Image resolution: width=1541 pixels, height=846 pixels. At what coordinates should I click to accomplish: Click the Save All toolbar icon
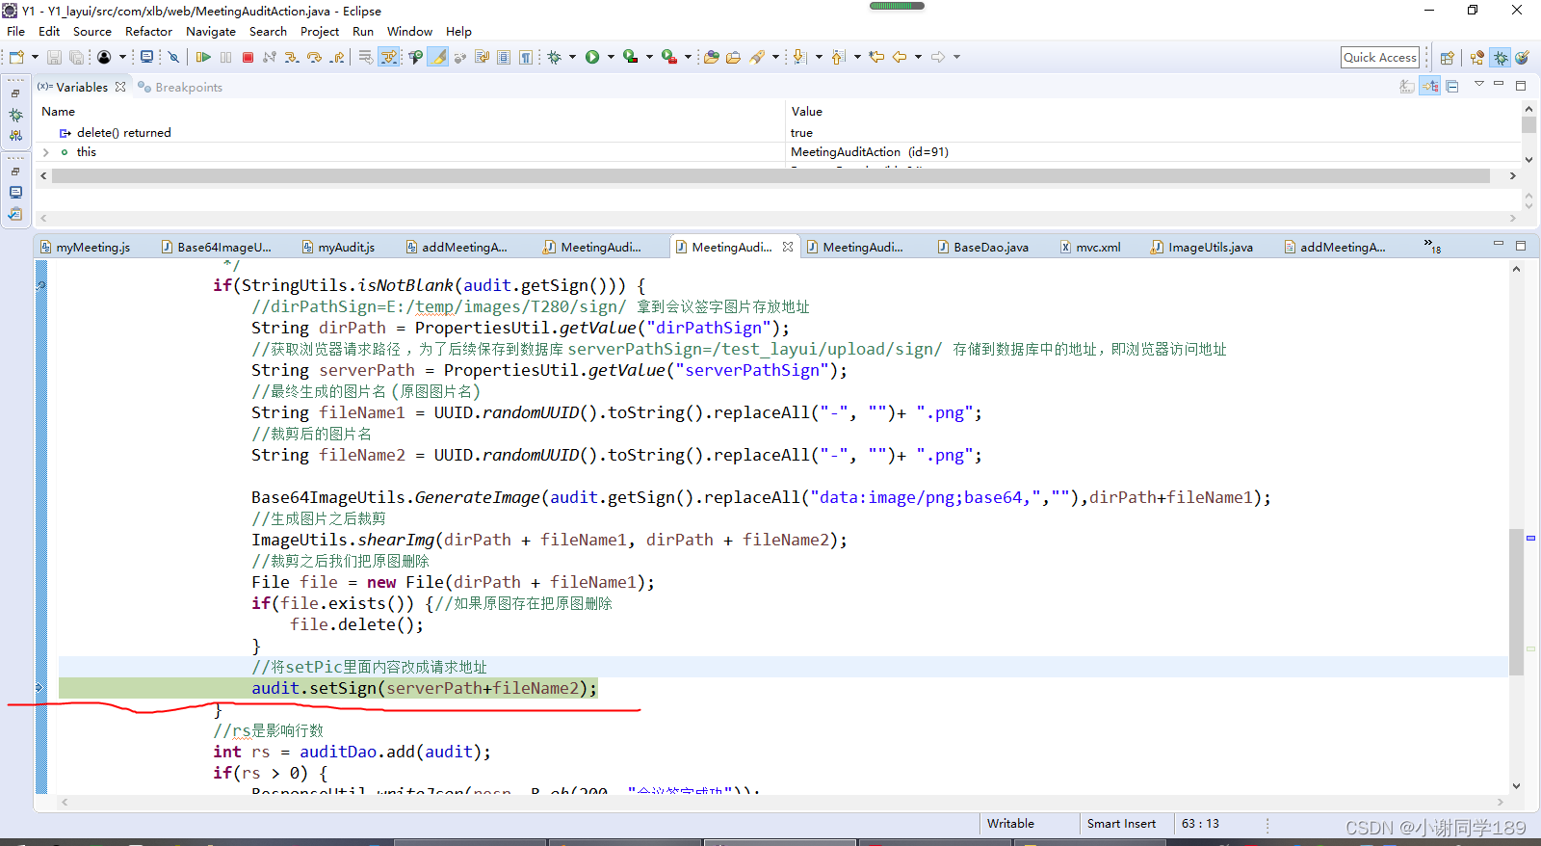pos(76,57)
